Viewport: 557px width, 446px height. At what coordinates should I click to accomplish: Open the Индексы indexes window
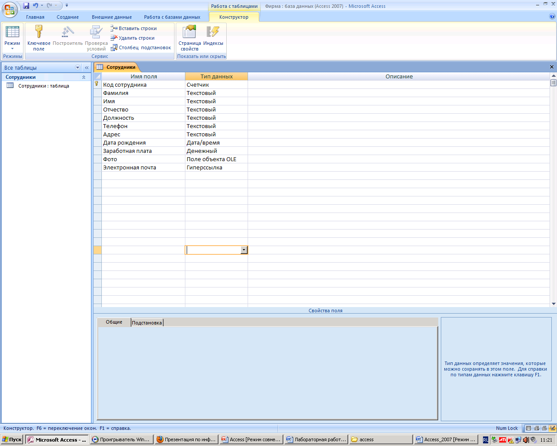coord(213,37)
